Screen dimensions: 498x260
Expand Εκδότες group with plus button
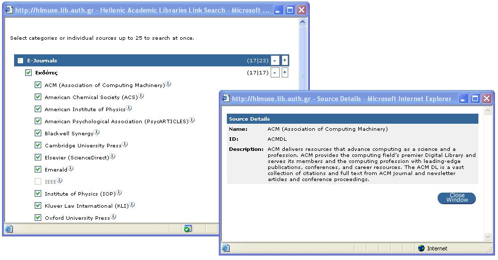285,73
